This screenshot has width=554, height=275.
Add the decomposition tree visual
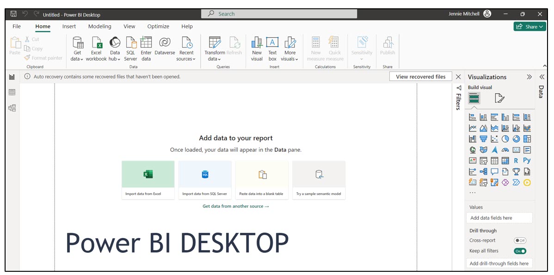(484, 172)
